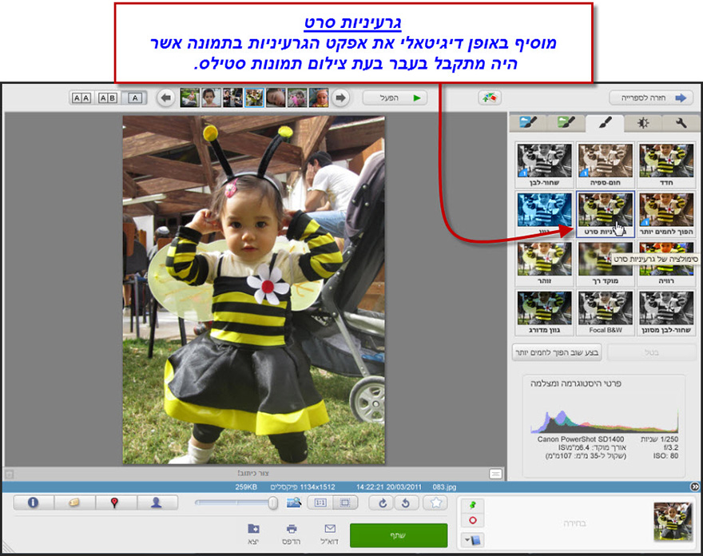Image resolution: width=703 pixels, height=556 pixels.
Task: Select the Film Grain (גרעיניות סרט) effect
Action: (605, 217)
